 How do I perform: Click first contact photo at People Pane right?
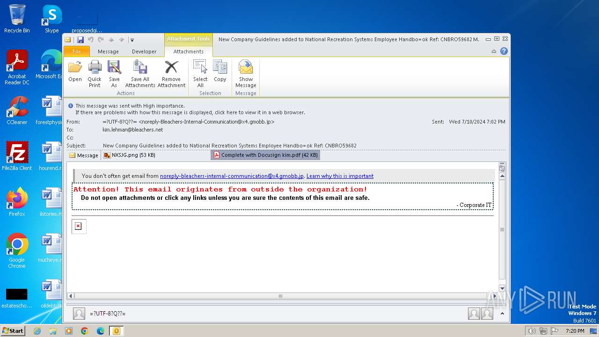tap(474, 314)
